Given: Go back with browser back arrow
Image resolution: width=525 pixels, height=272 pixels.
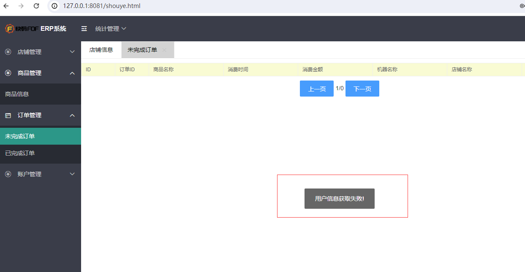Looking at the screenshot, I should pyautogui.click(x=6, y=6).
